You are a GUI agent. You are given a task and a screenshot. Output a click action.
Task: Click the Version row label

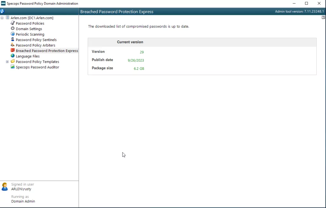(x=98, y=52)
